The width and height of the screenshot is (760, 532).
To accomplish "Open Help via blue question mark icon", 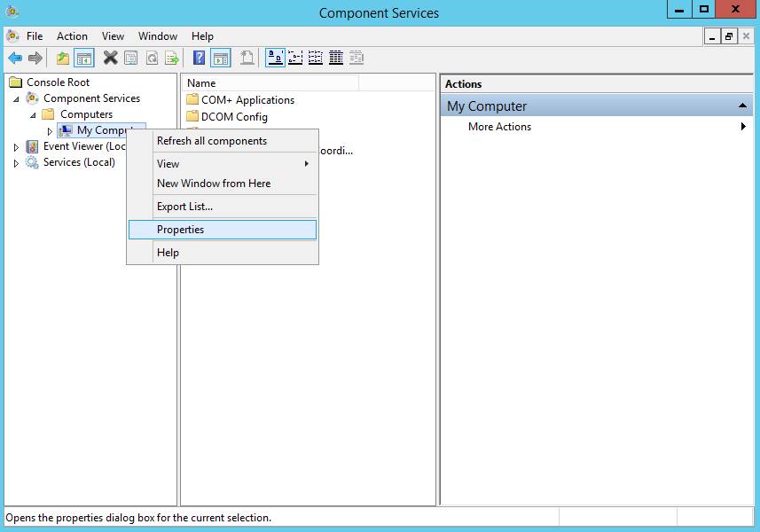I will 200,59.
